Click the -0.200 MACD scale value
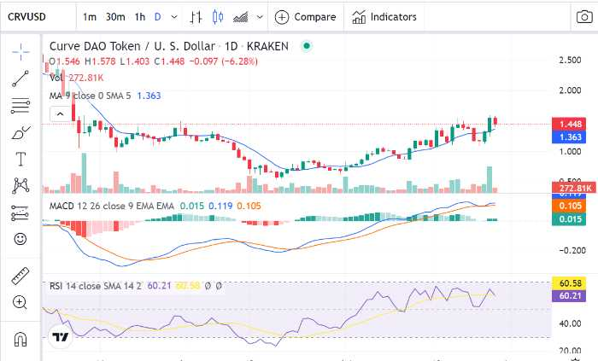The width and height of the screenshot is (598, 361). [x=572, y=251]
